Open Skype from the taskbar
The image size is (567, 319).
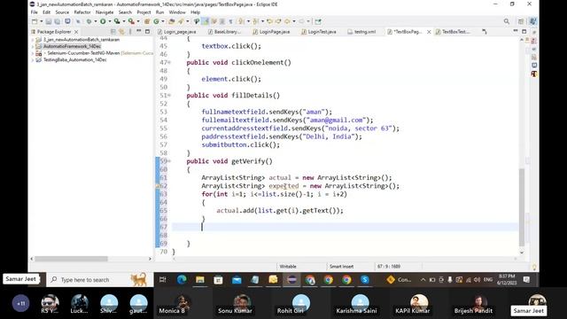pos(365,280)
